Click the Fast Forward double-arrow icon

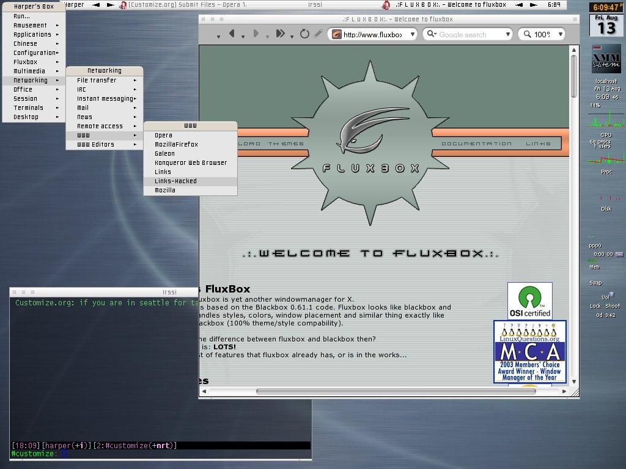pyautogui.click(x=280, y=34)
